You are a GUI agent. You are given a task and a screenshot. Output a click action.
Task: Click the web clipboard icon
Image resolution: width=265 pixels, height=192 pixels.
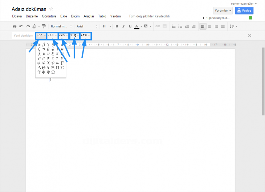pos(34,26)
